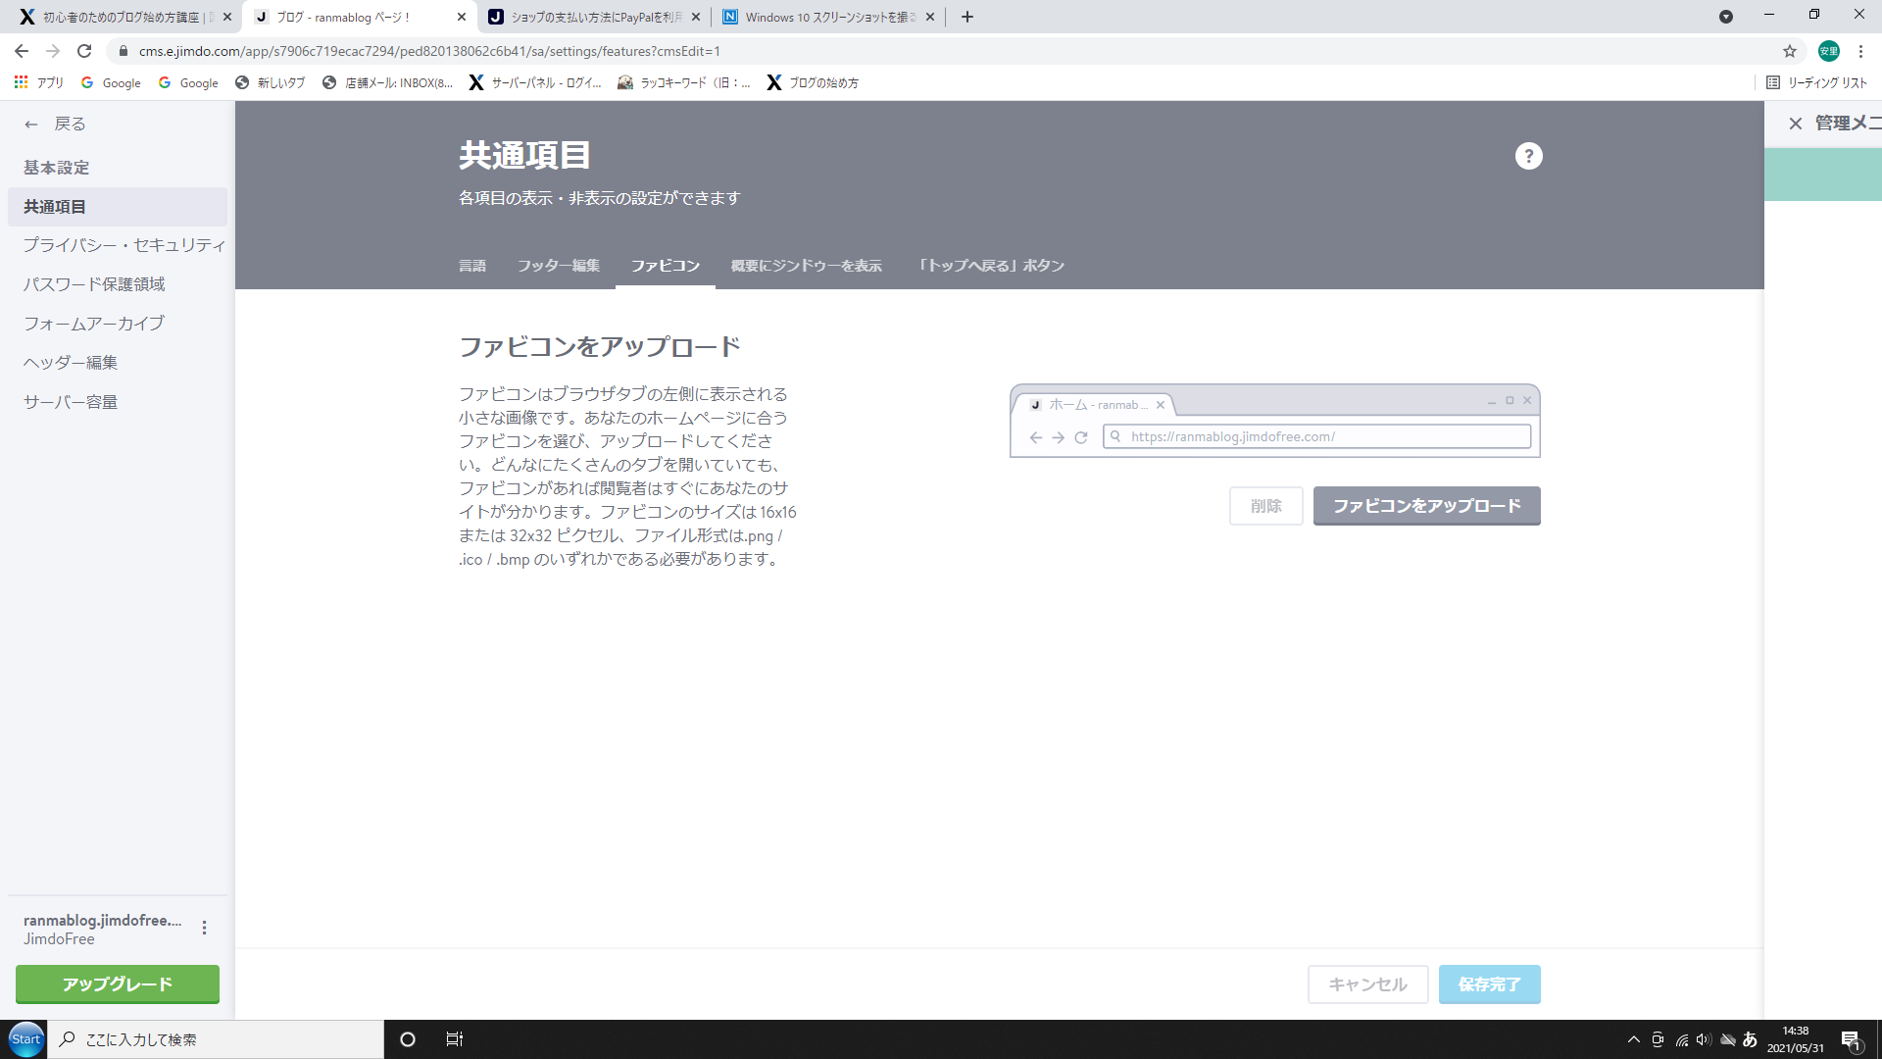Screen dimensions: 1882x1059
Task: Click the ファビコンをアップロード button
Action: 1426,506
